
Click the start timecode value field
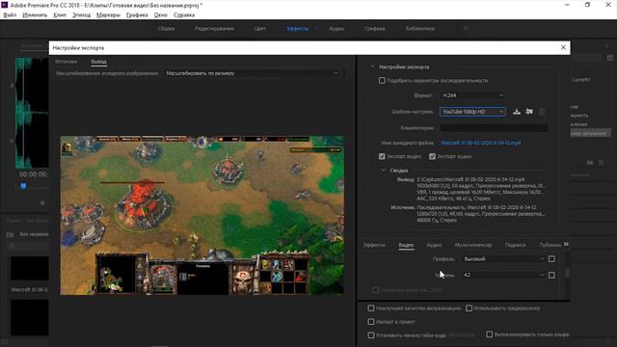pos(462,335)
